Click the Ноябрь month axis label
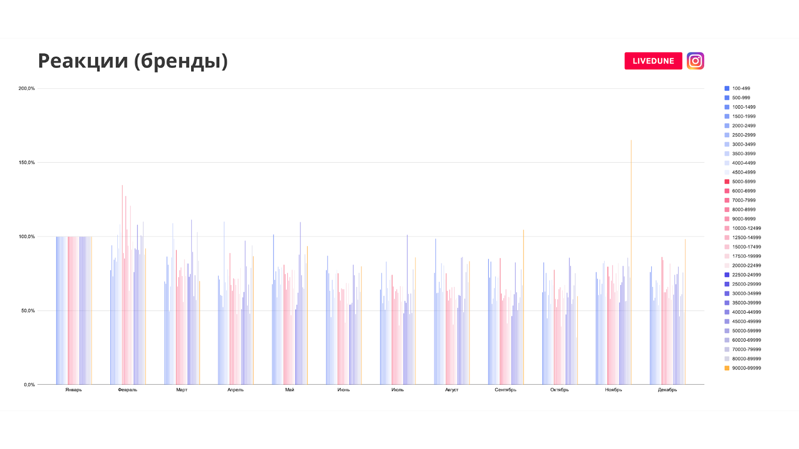 pos(613,390)
